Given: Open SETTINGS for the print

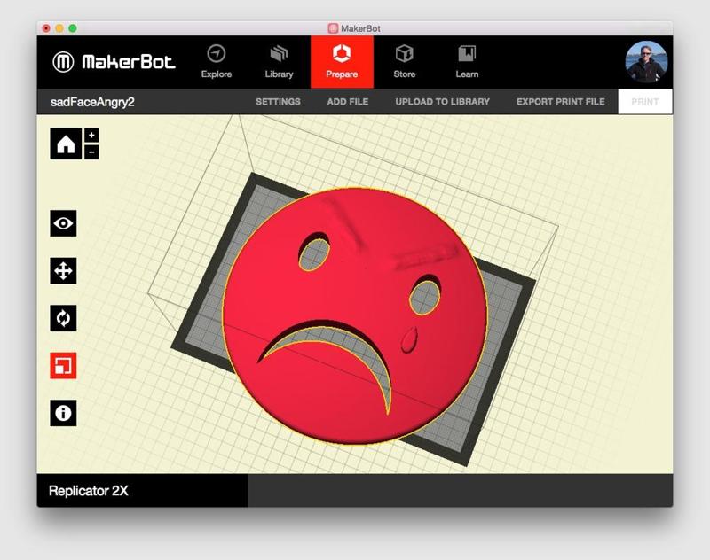Looking at the screenshot, I should click(278, 102).
